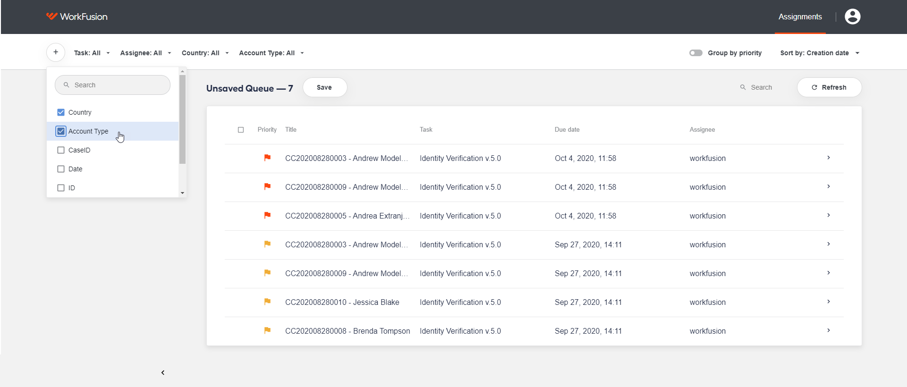Click the magnifier icon in the filter list search
The image size is (907, 387).
[x=67, y=85]
